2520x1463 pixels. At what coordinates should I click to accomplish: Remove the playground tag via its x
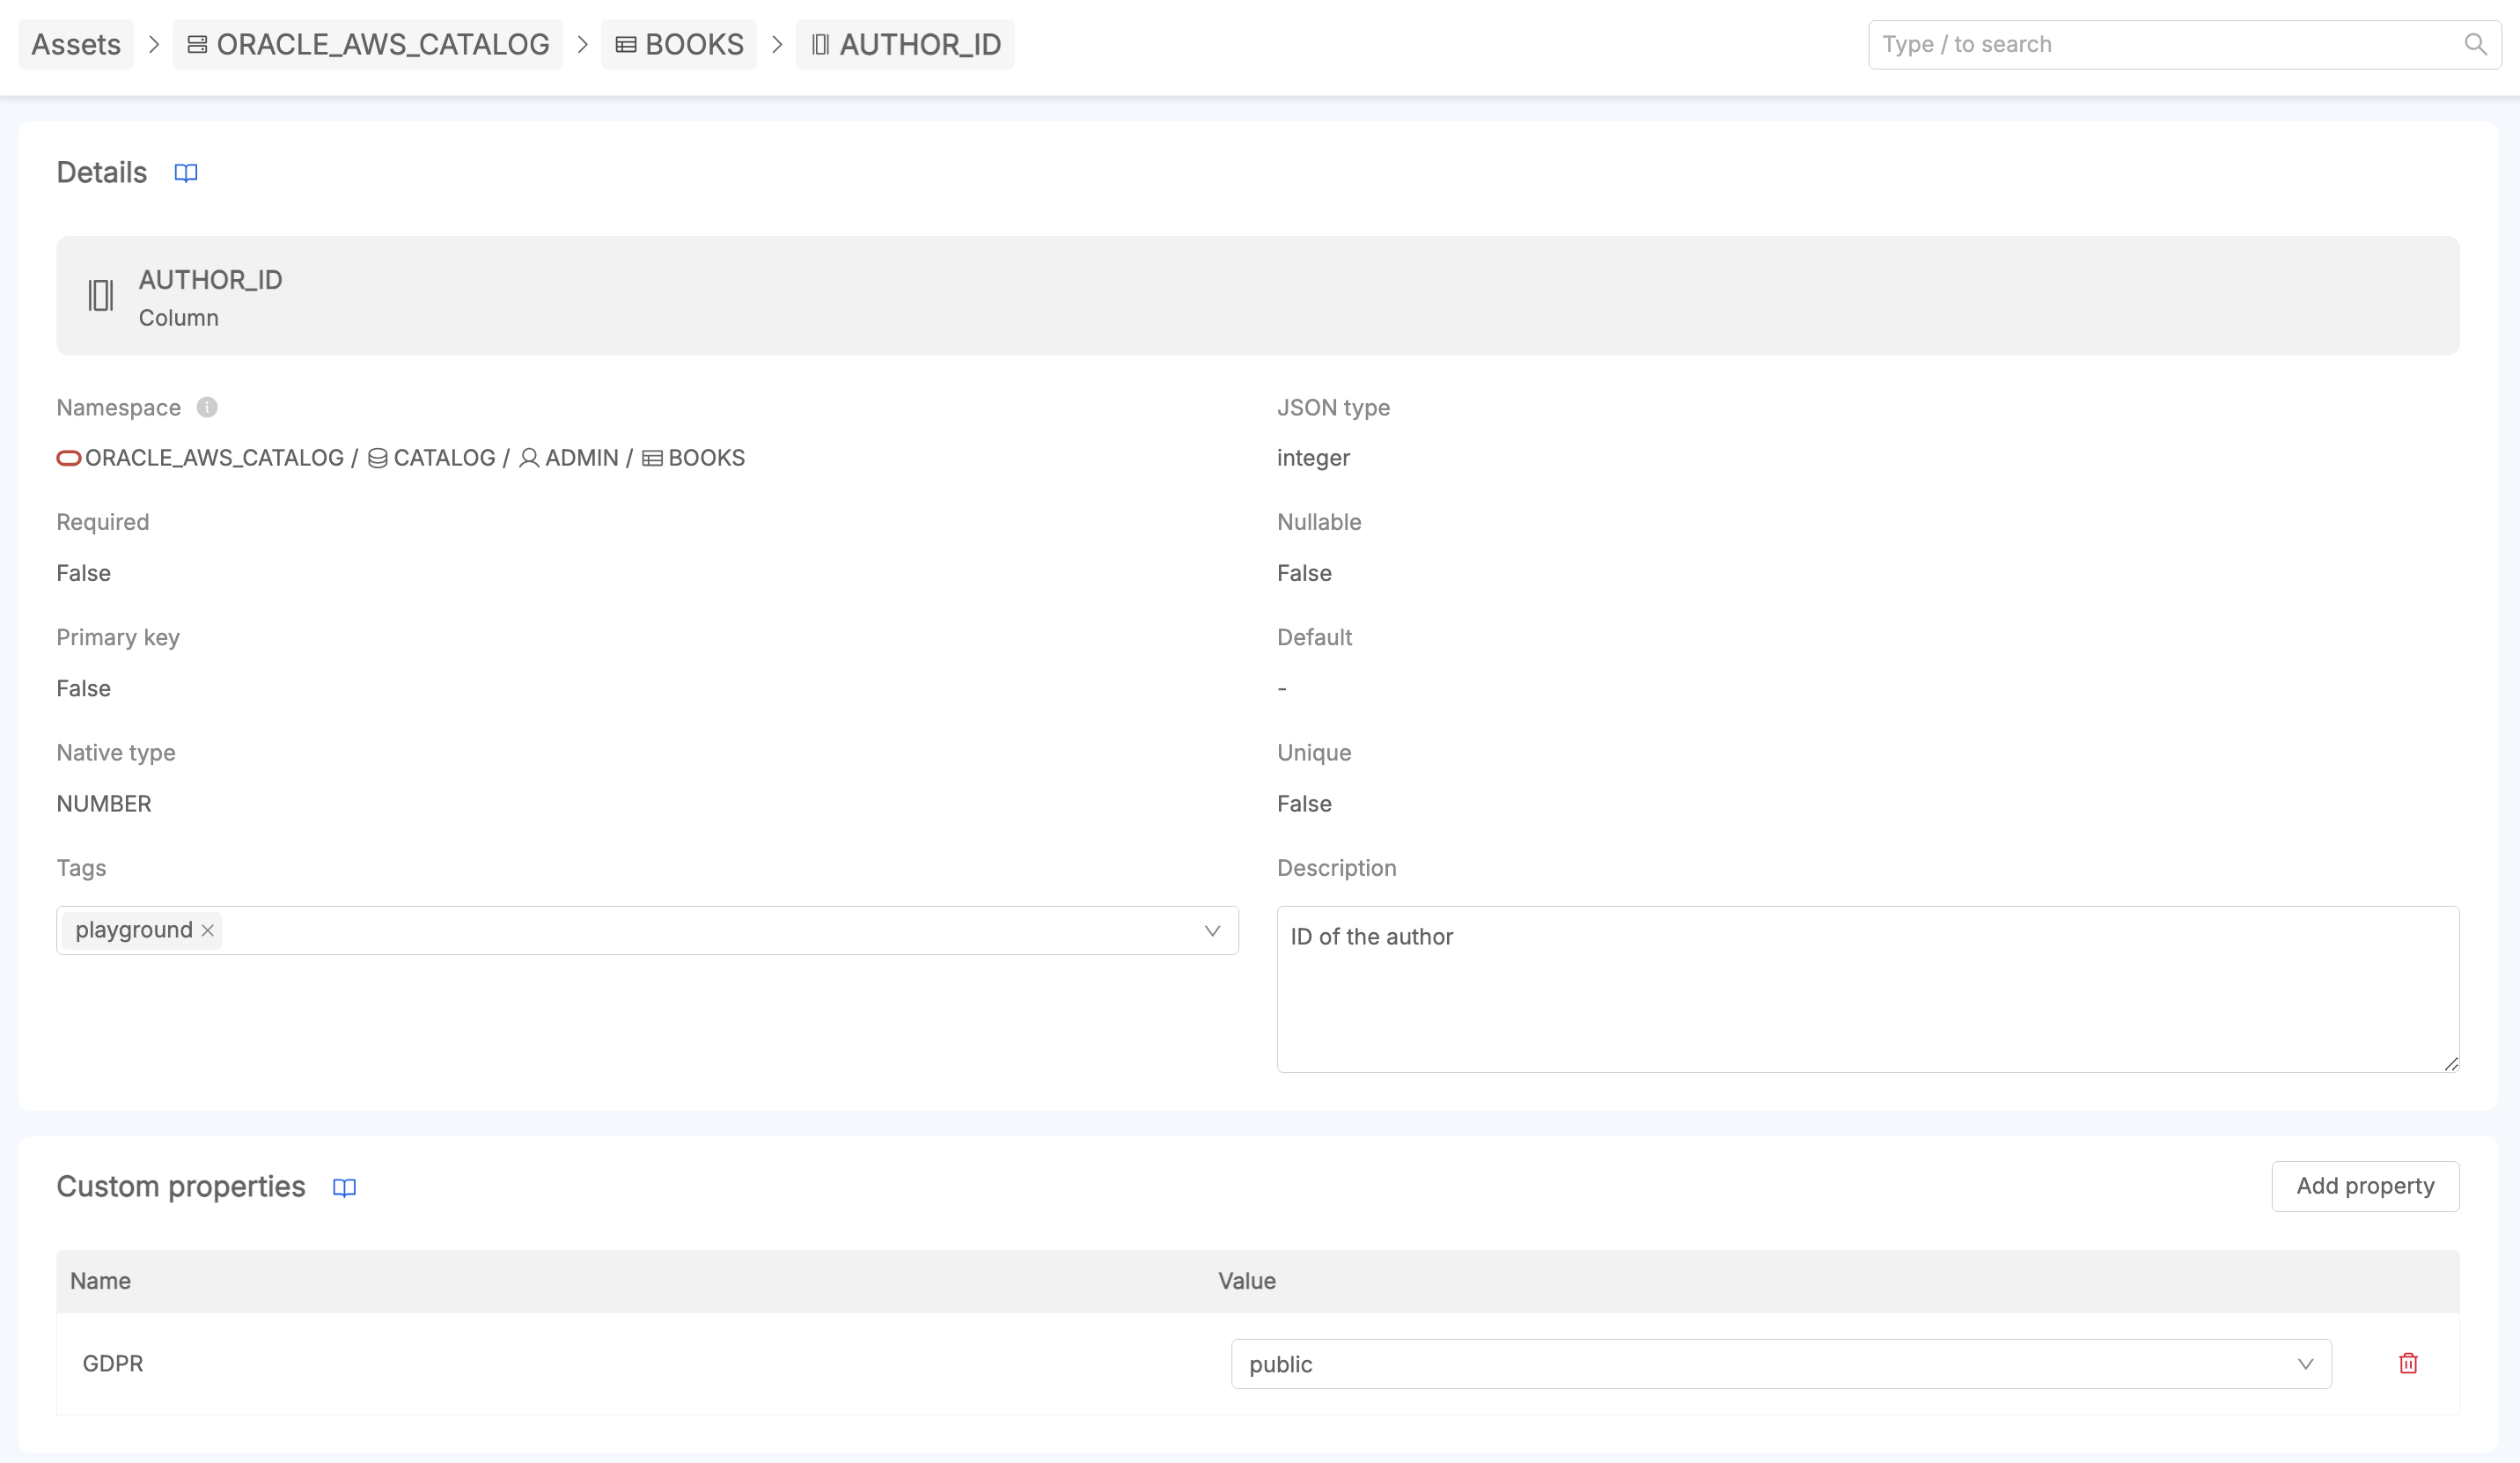point(208,930)
